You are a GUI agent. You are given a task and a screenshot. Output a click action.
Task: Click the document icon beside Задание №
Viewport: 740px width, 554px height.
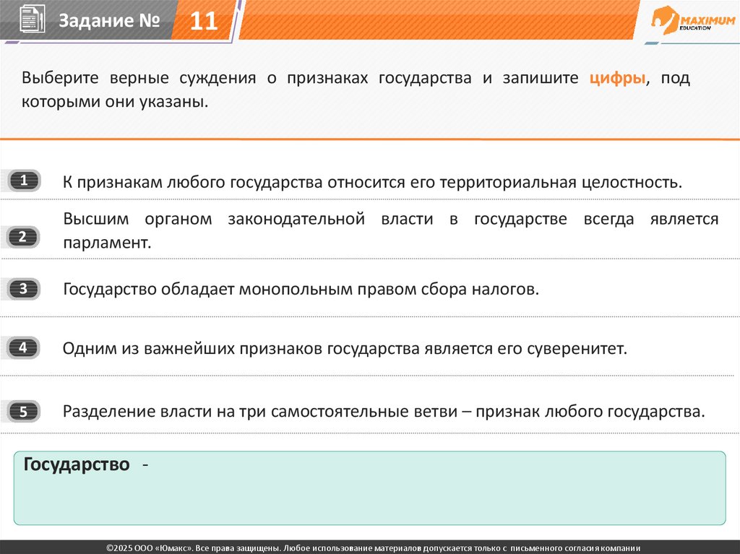click(x=32, y=19)
